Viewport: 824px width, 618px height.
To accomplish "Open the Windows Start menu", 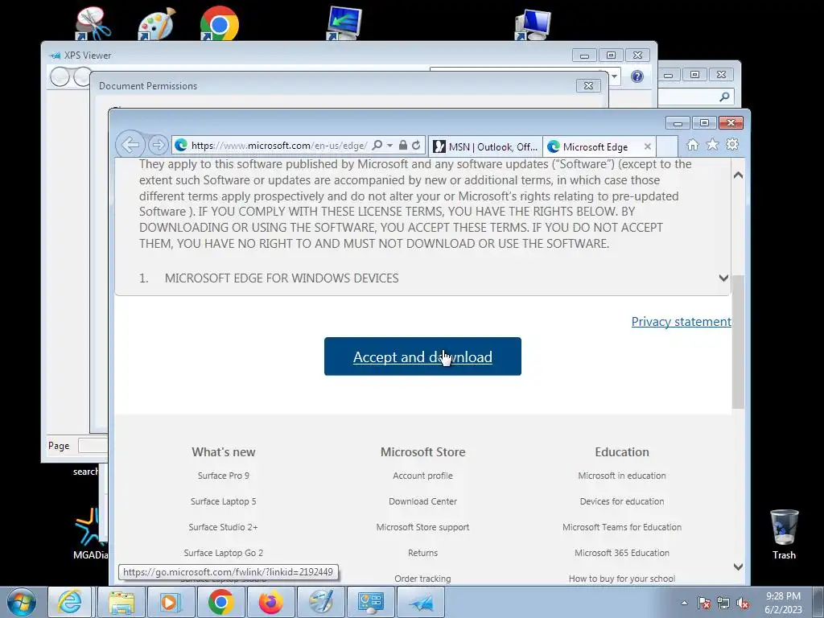I will tap(22, 602).
